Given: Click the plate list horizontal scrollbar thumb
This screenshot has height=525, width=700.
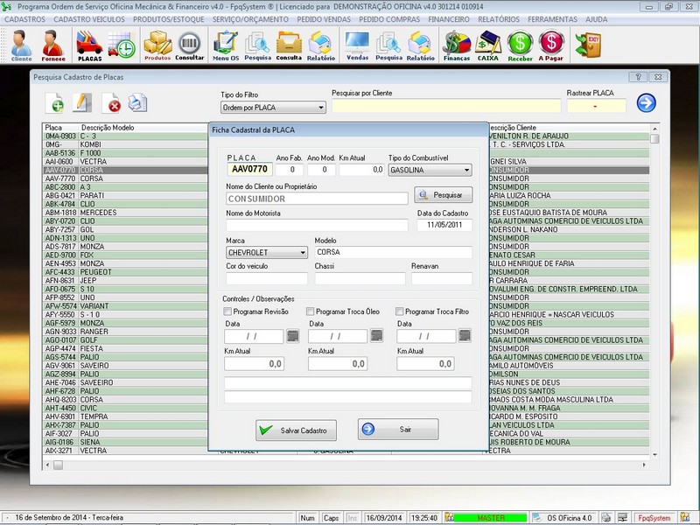Looking at the screenshot, I should click(59, 465).
